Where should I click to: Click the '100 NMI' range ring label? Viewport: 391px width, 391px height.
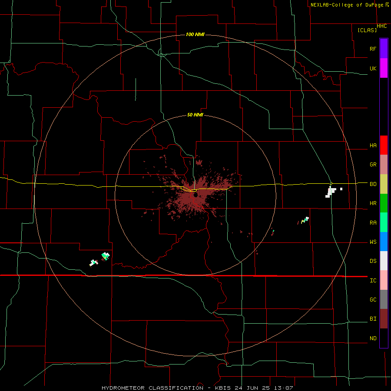[195, 34]
